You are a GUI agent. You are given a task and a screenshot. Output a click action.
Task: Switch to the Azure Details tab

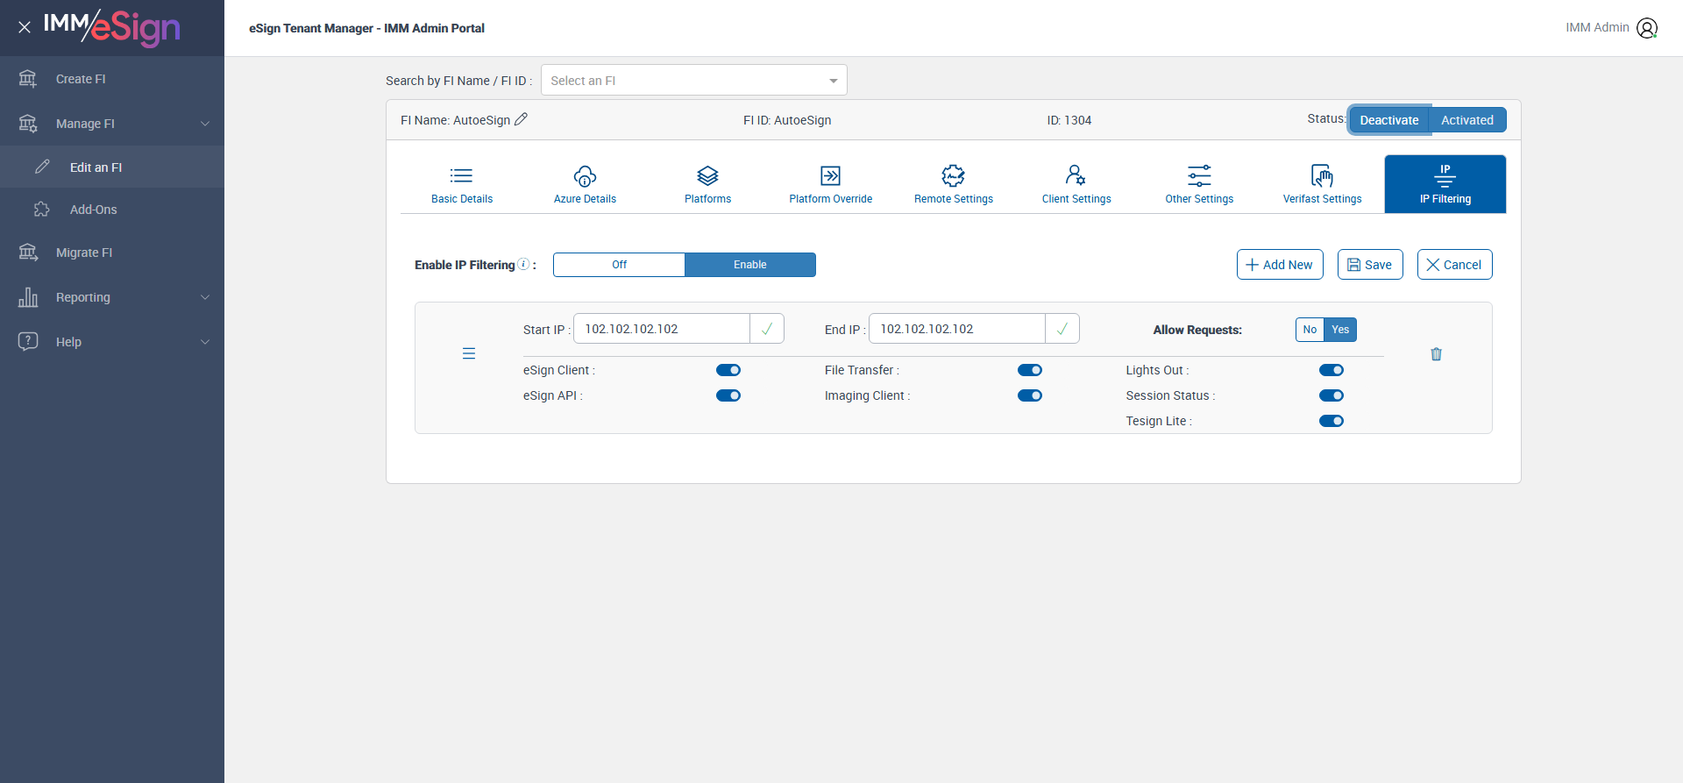pos(585,184)
